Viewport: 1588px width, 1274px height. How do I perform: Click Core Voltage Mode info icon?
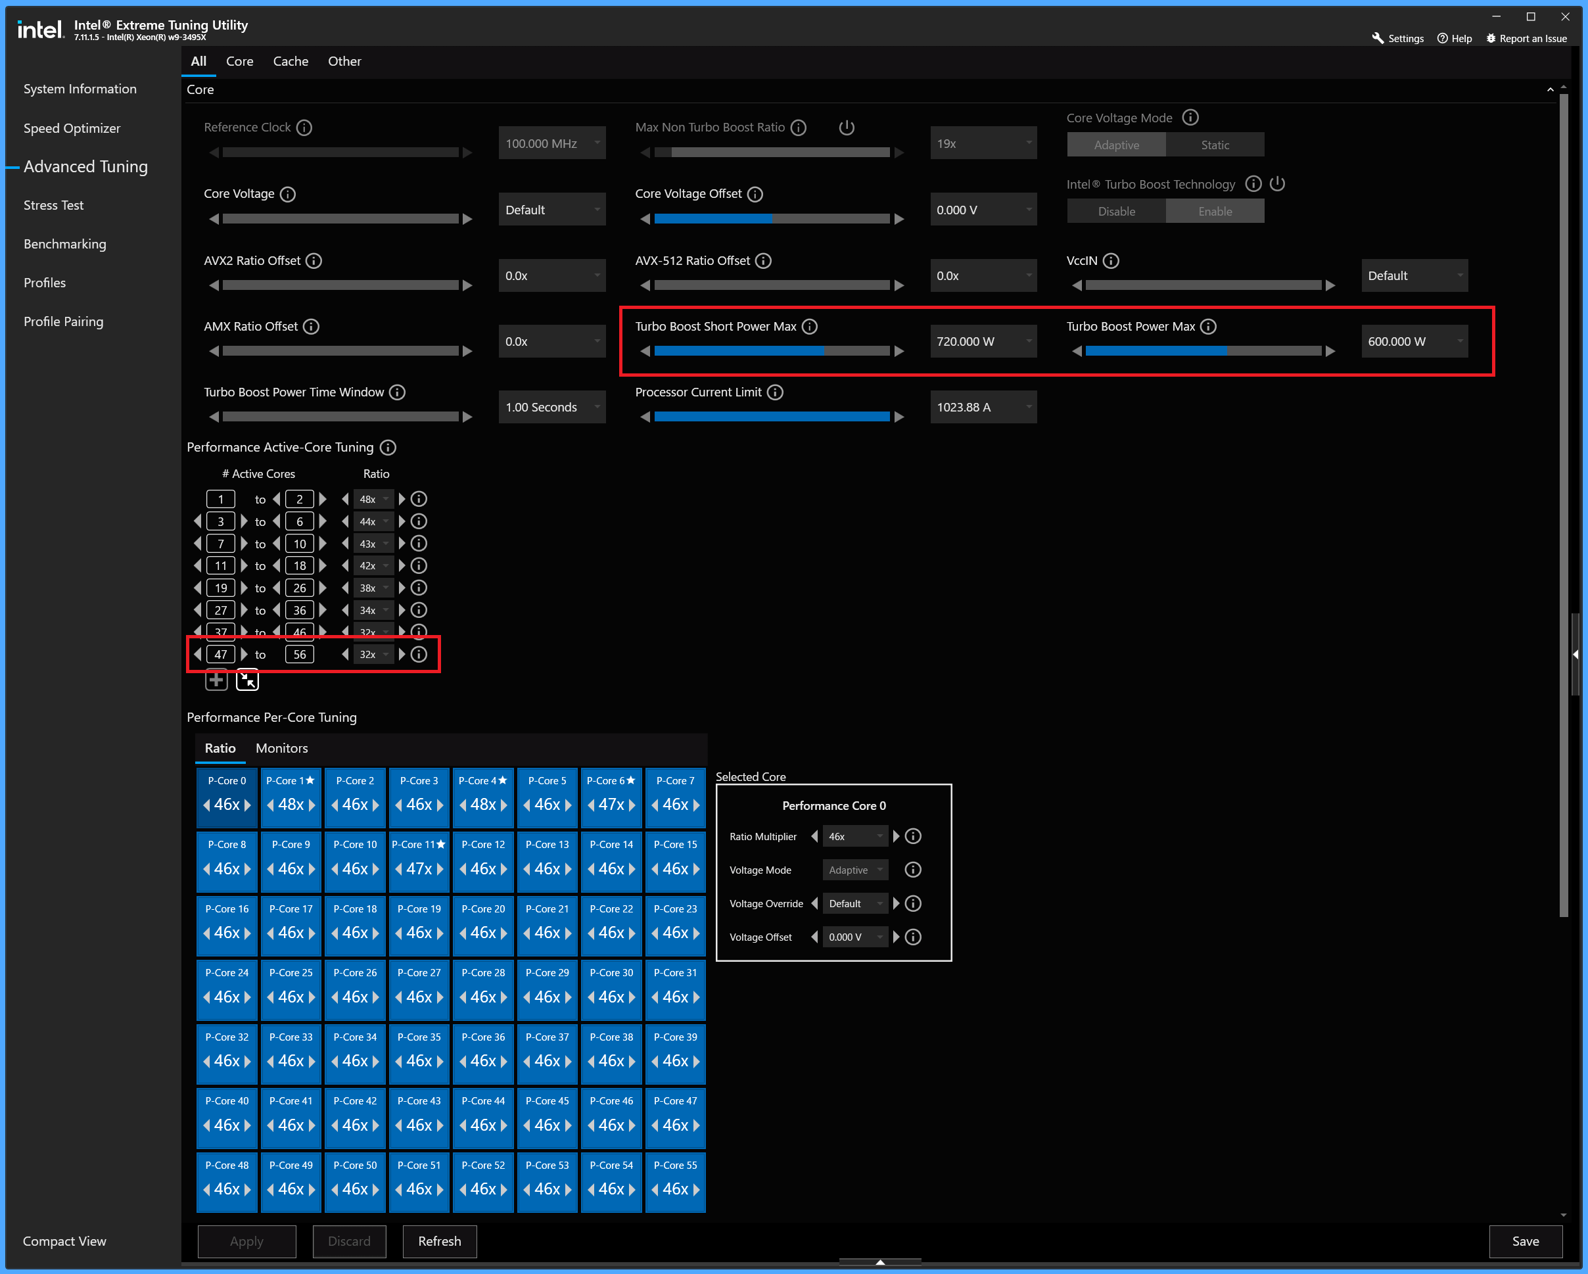[1190, 118]
